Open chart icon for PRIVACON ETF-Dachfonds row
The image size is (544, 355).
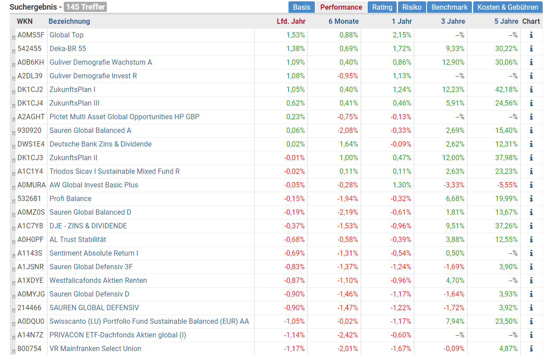point(531,335)
